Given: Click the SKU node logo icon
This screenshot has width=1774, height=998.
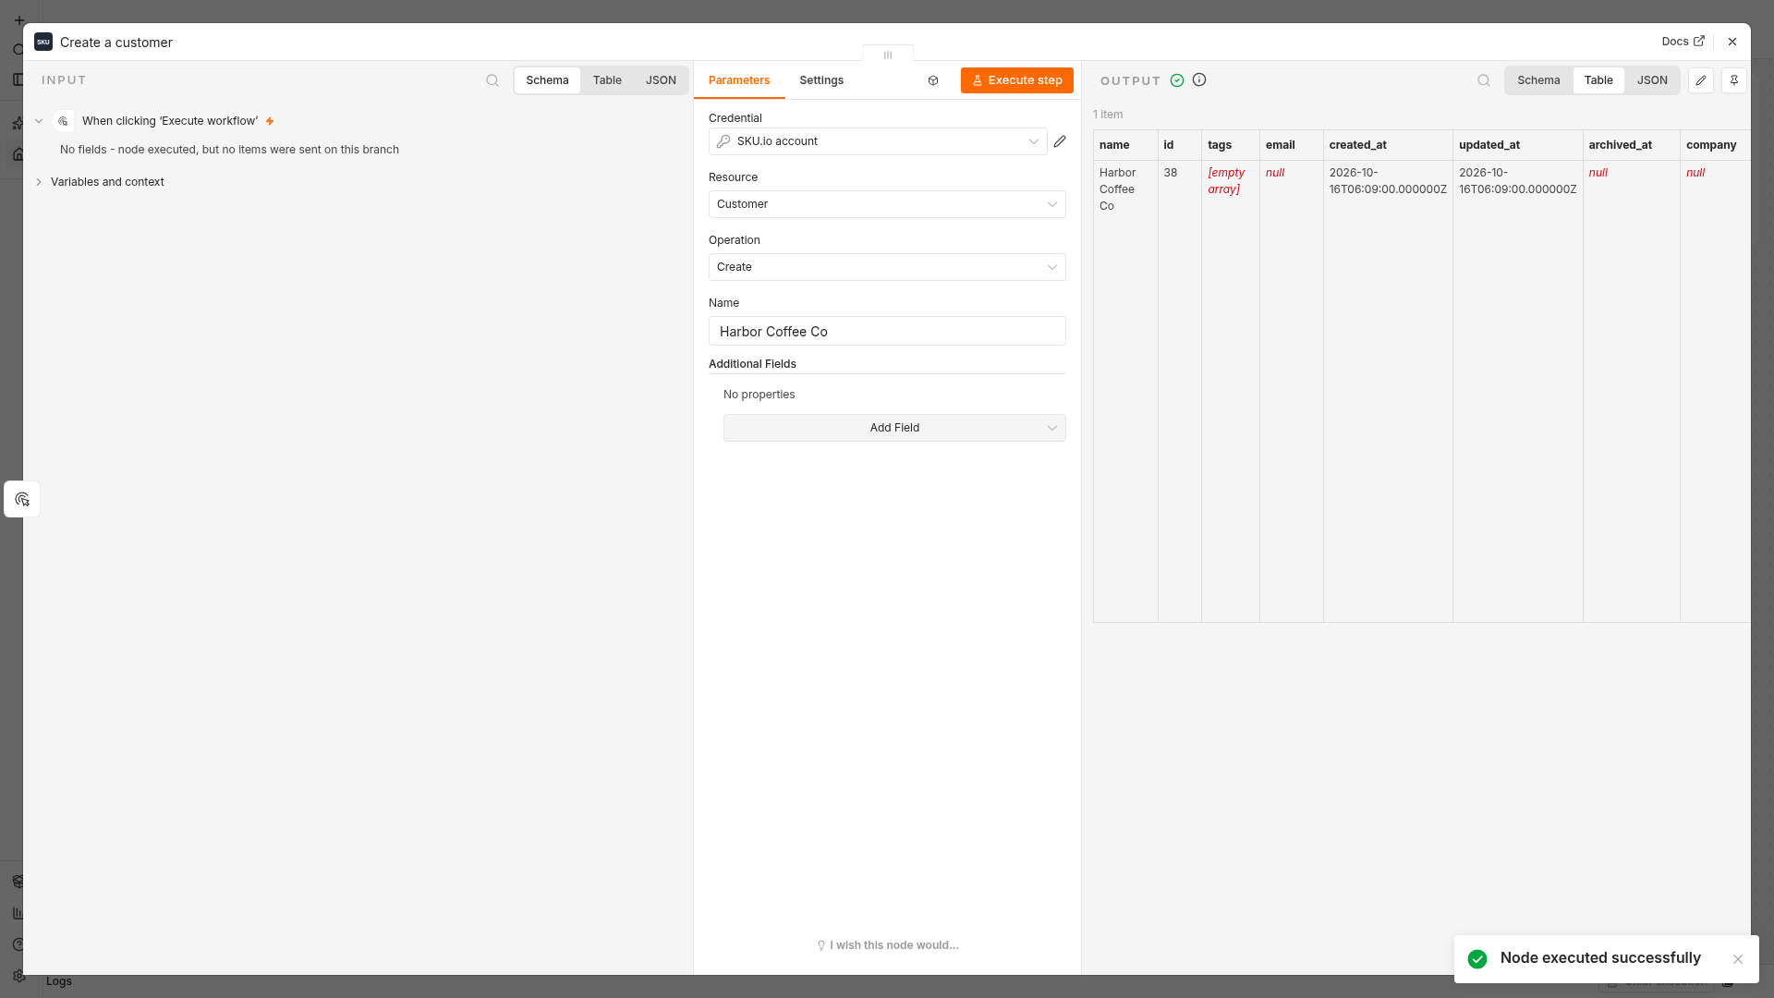Looking at the screenshot, I should (x=43, y=42).
